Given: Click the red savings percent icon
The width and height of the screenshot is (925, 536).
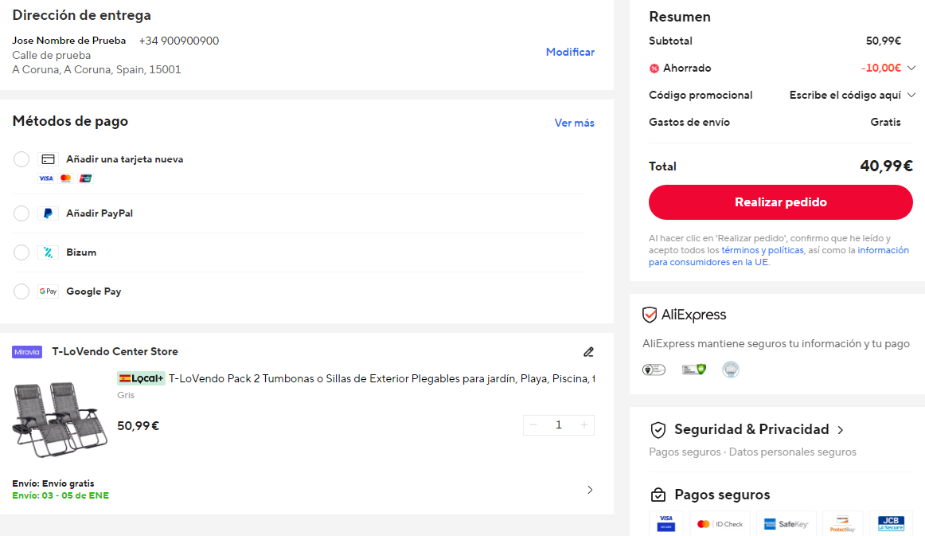Looking at the screenshot, I should [654, 68].
